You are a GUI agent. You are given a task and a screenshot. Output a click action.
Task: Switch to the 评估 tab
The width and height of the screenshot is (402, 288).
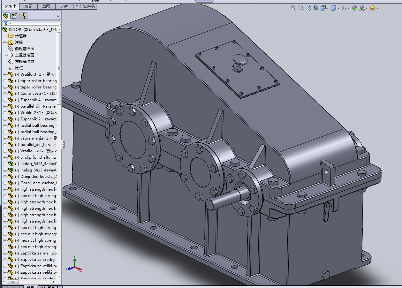64,6
